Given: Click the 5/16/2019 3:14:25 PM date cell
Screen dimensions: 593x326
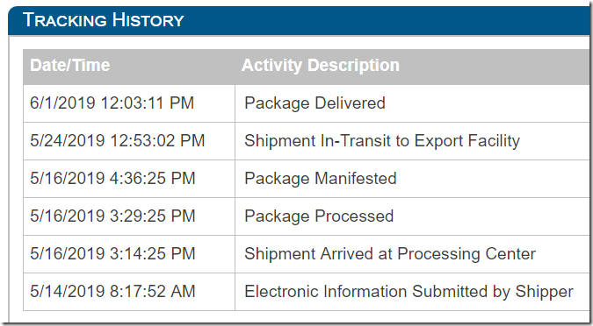Looking at the screenshot, I should [x=129, y=254].
